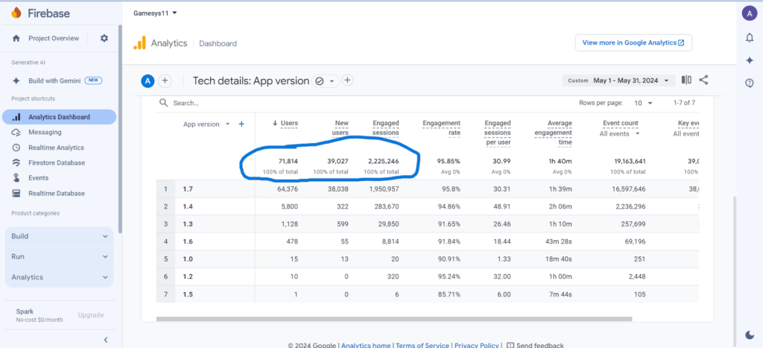Viewport: 763px width, 348px height.
Task: Click the compare columns icon
Action: tap(686, 80)
